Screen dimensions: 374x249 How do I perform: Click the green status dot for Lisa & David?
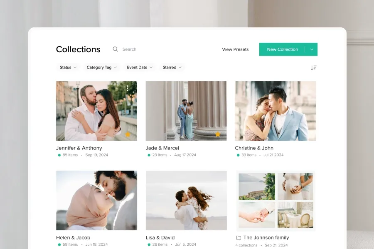click(x=148, y=244)
